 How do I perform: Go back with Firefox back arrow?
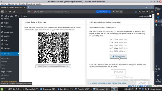tap(2, 12)
